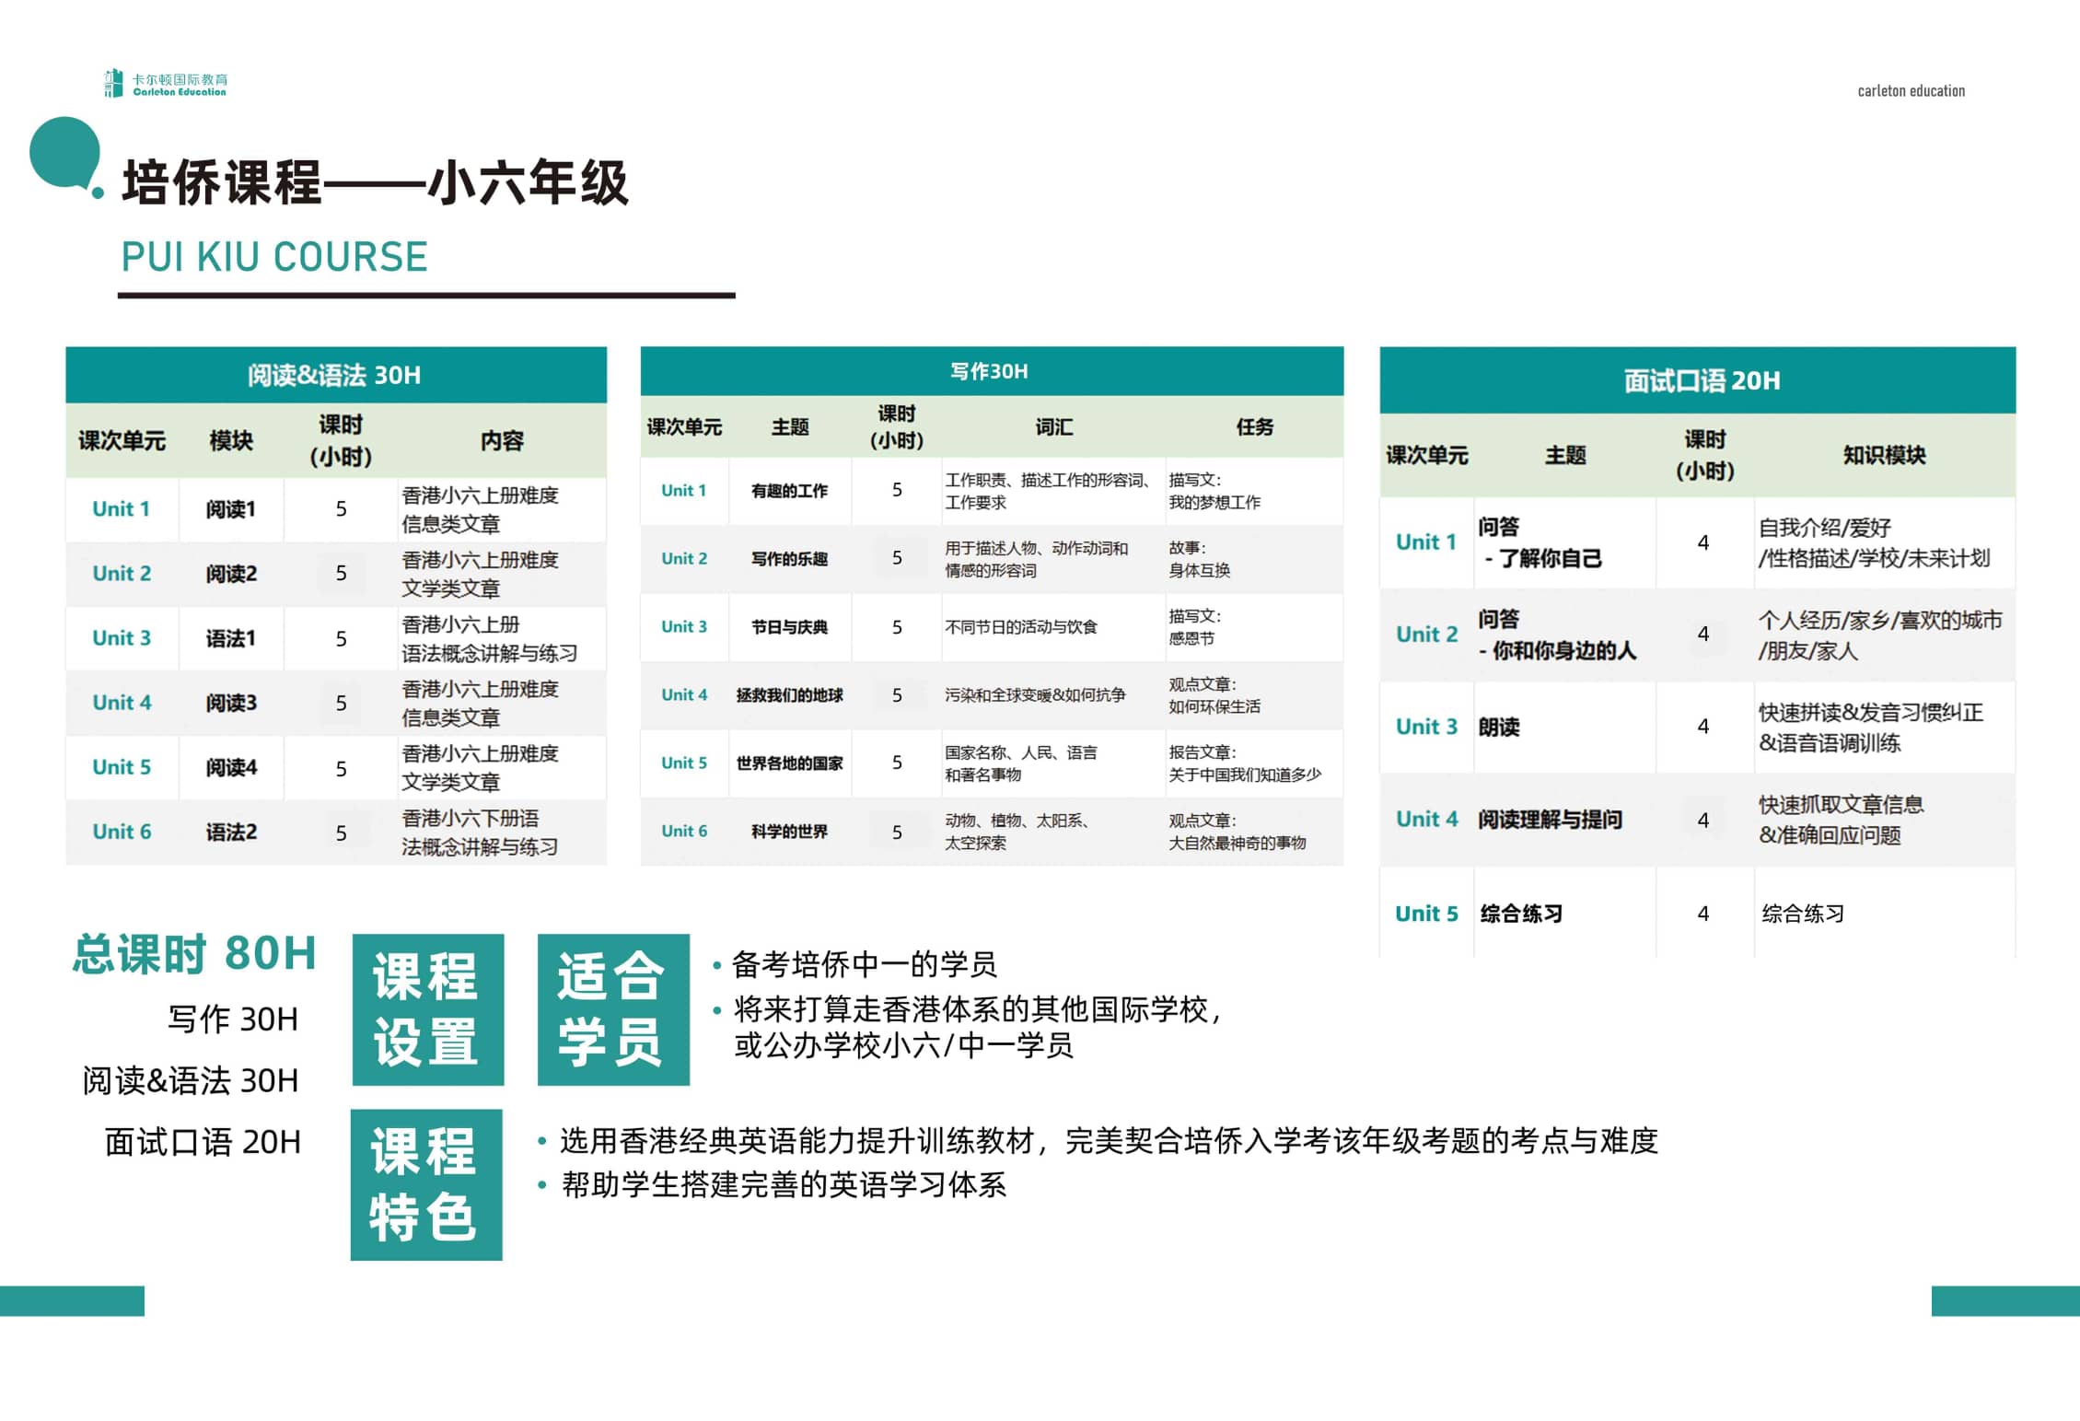The height and width of the screenshot is (1421, 2080).
Task: Click the 不同节日的活动与饮食 vocabulary cell
Action: [1053, 627]
